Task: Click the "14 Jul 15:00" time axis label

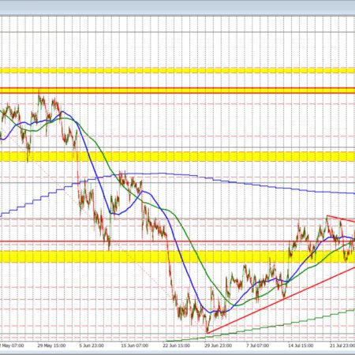Action: click(301, 346)
